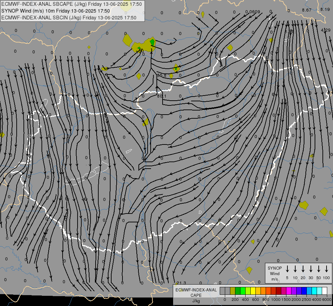The height and width of the screenshot is (306, 333).
Task: Click the wind legend arrow above 5
Action: click(x=287, y=269)
